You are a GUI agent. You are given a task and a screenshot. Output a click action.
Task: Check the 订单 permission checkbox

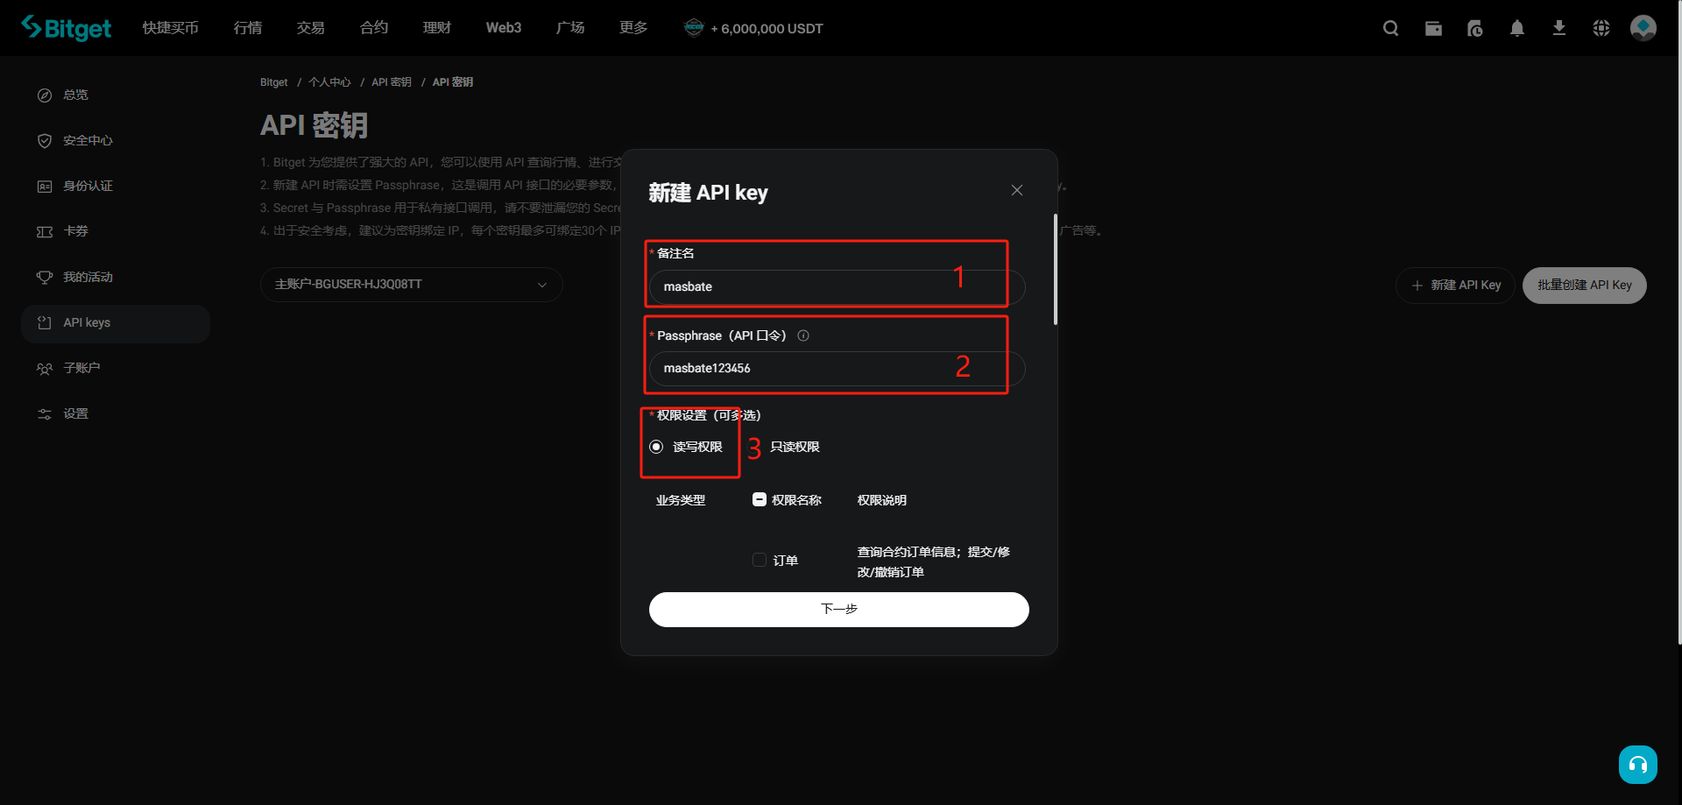(x=760, y=560)
